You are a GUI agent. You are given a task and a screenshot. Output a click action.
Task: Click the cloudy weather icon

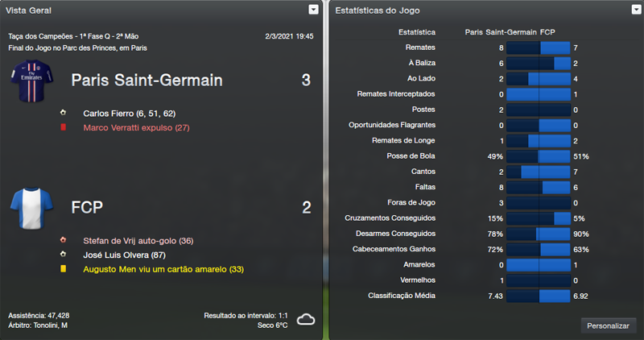click(305, 319)
